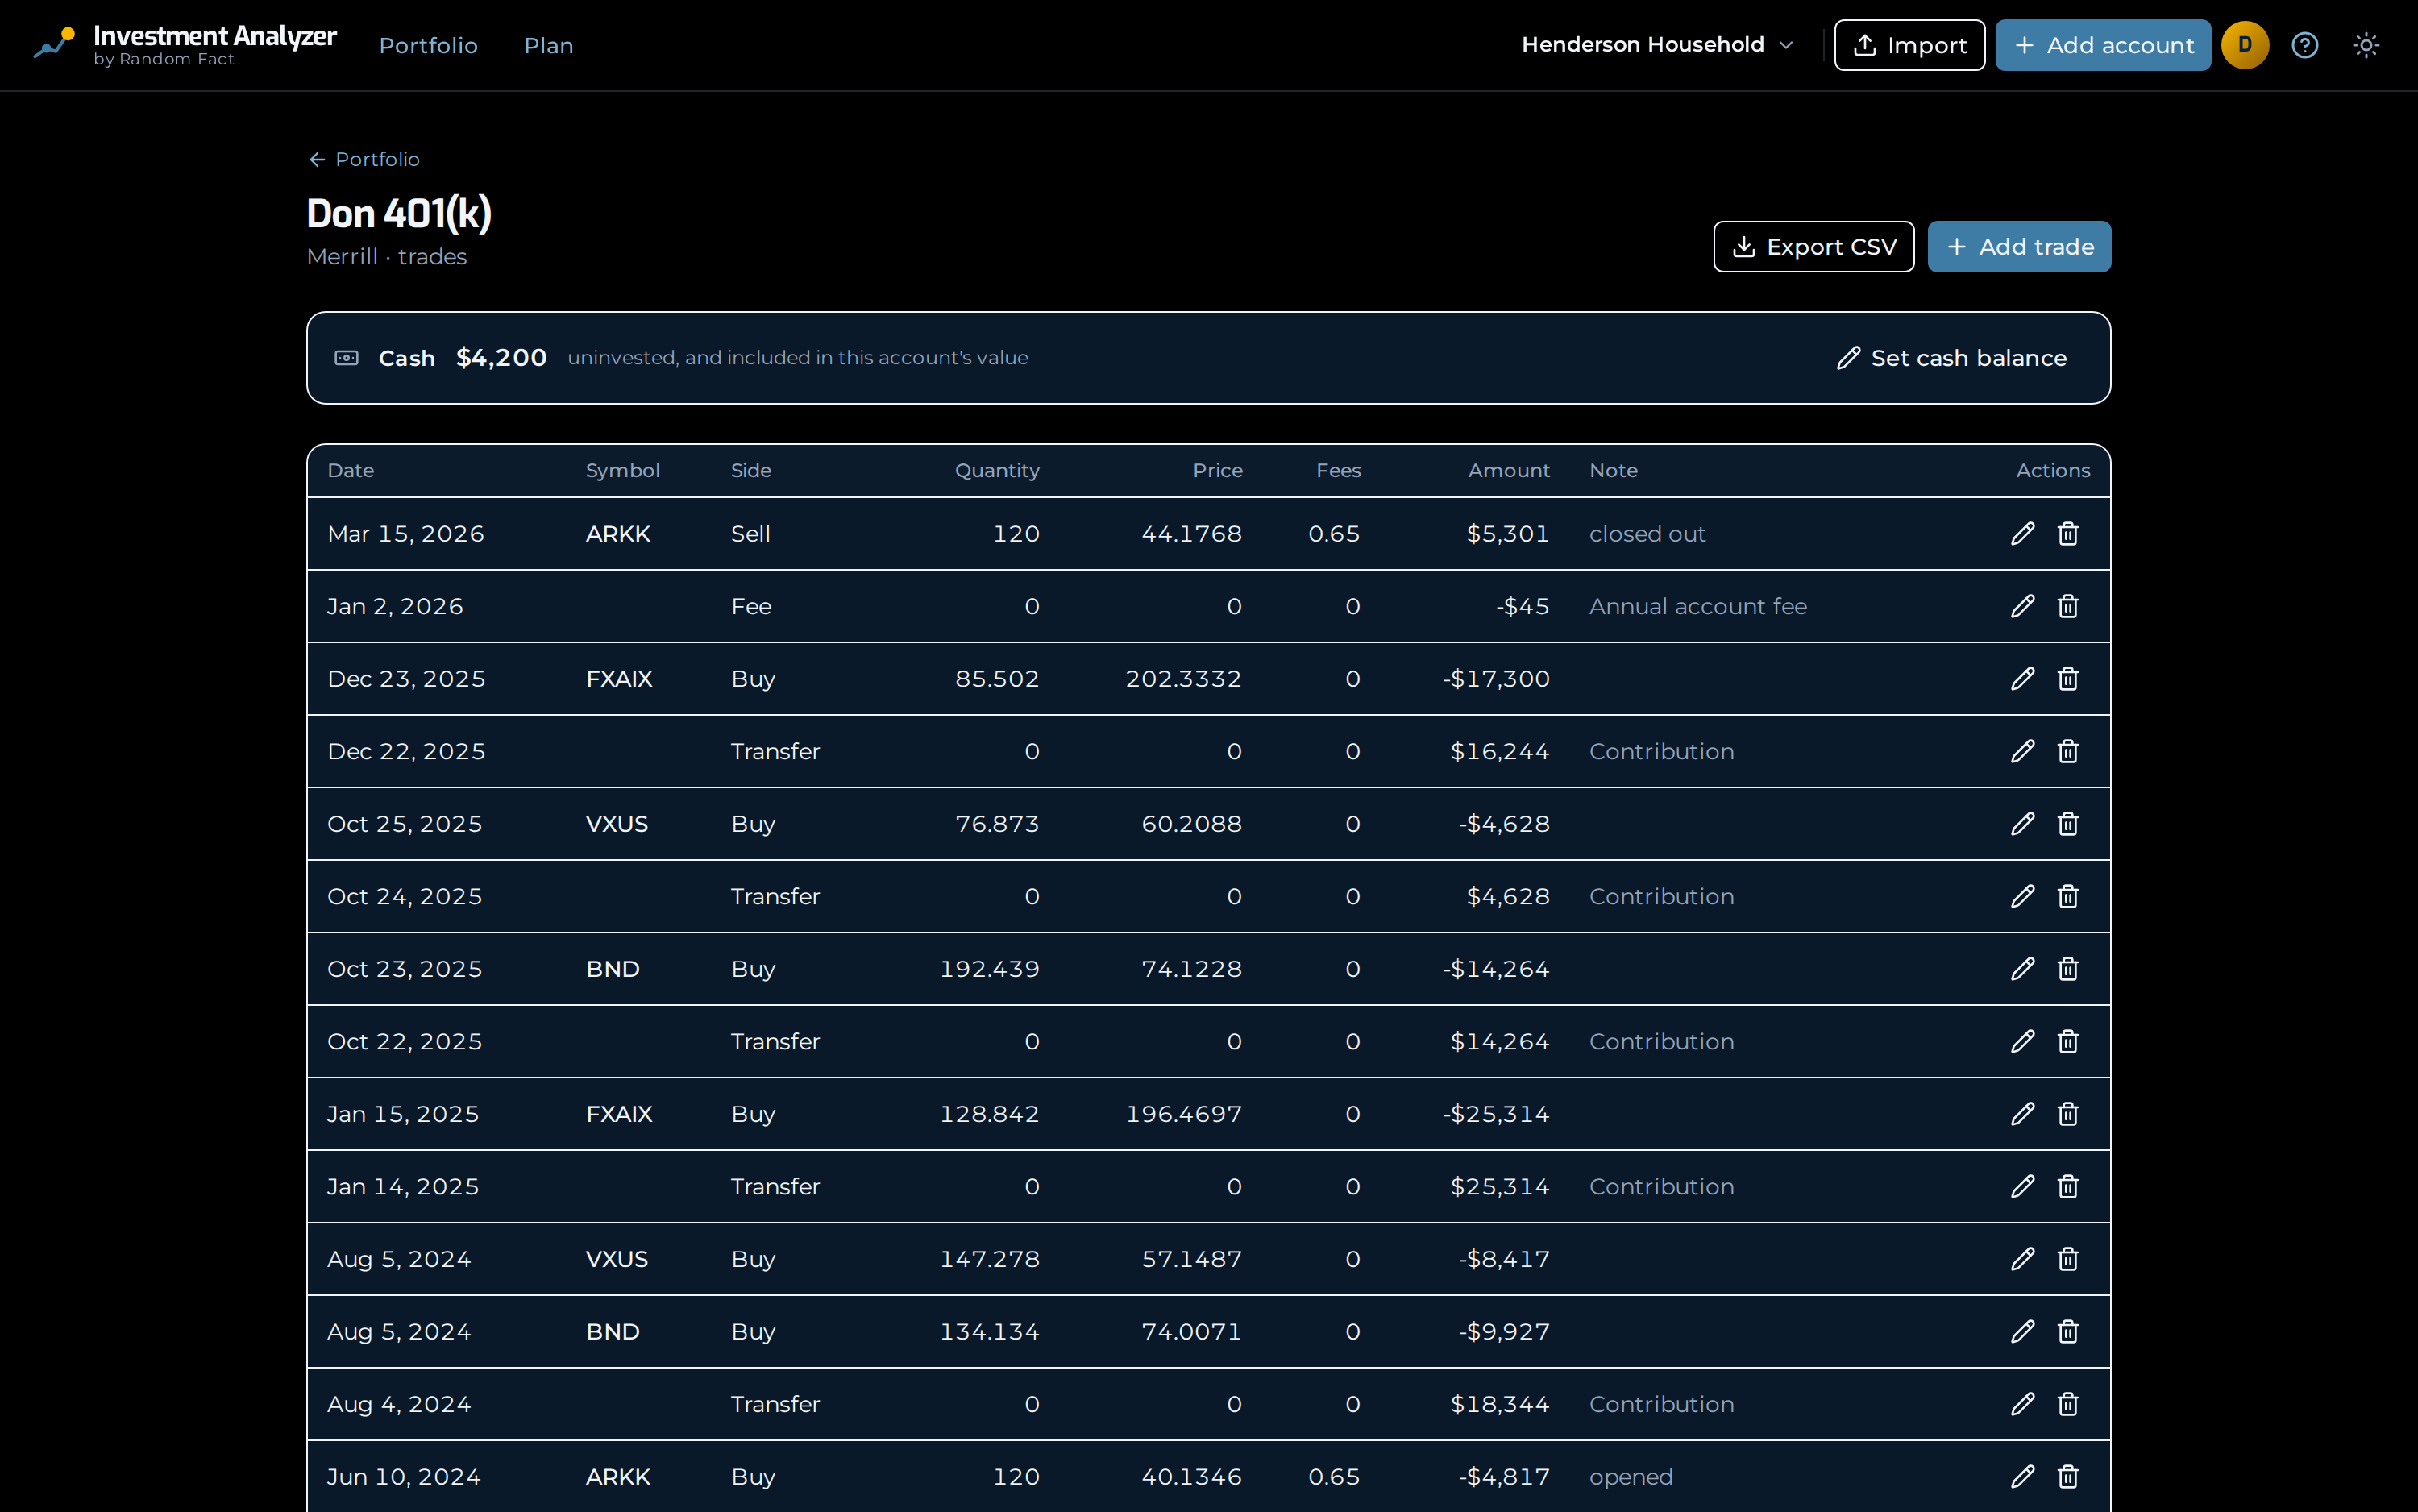Screen dimensions: 2418x1512
Task: Go back via Portfolio breadcrumb link
Action: (364, 159)
